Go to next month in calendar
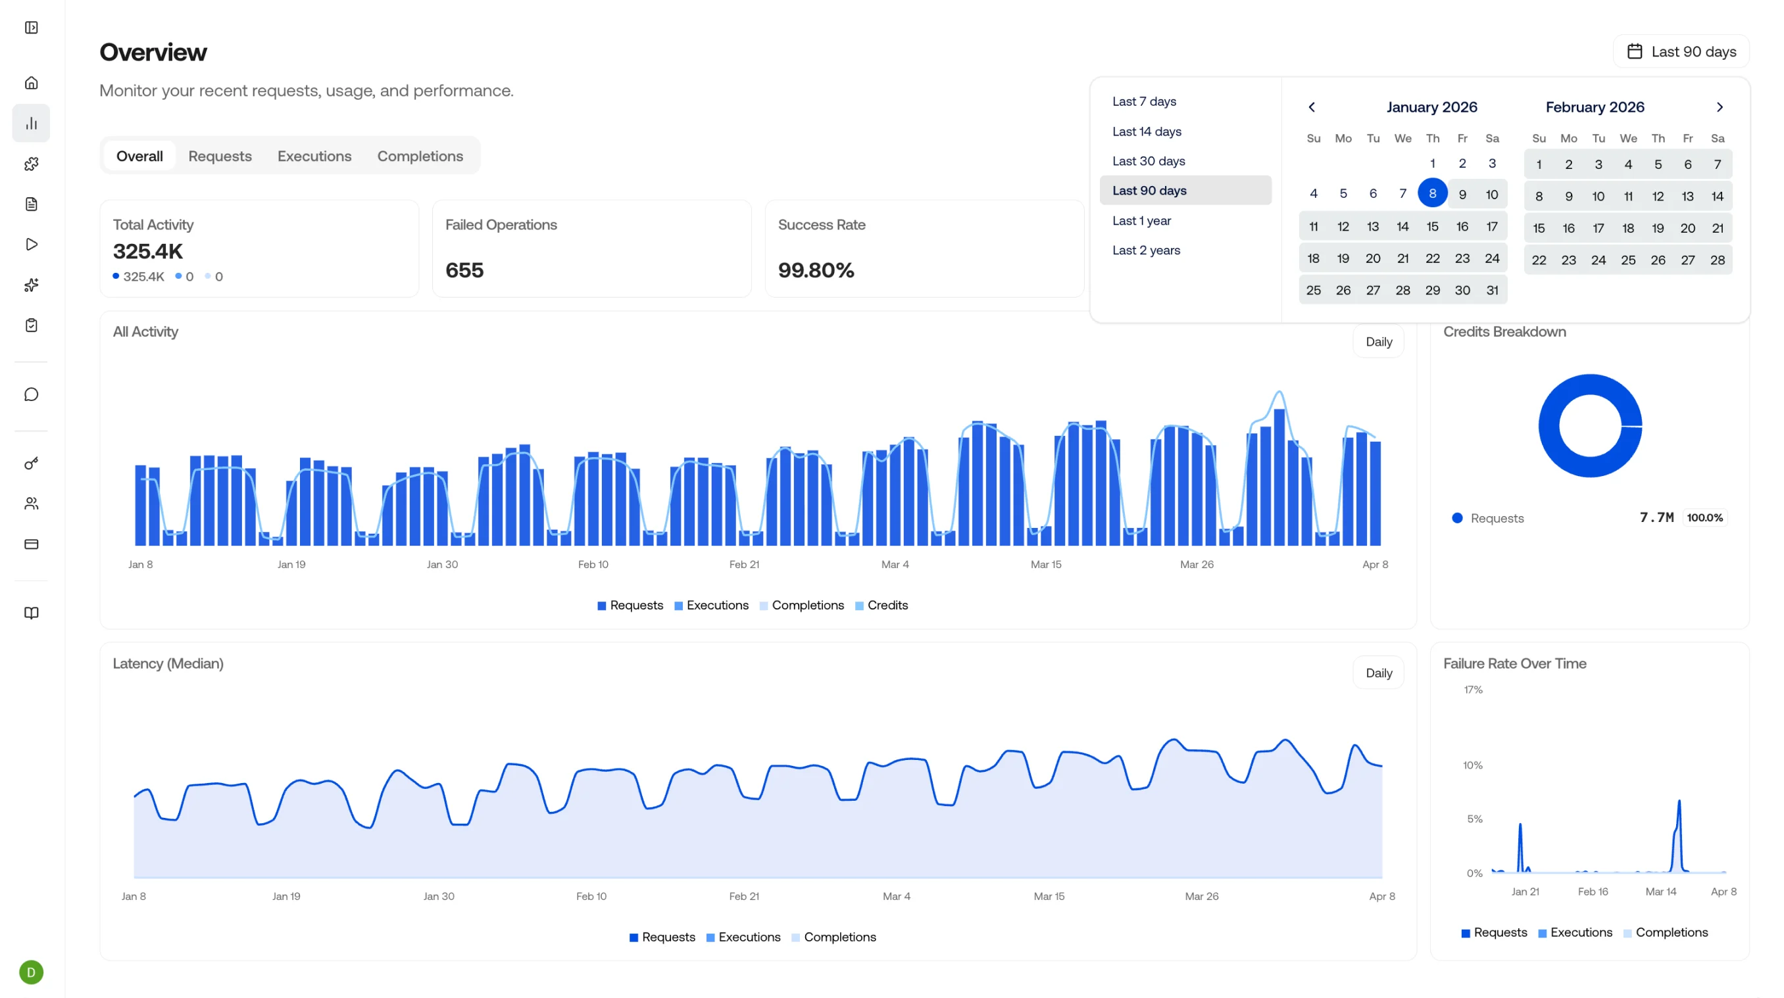This screenshot has height=998, width=1784. pyautogui.click(x=1720, y=107)
